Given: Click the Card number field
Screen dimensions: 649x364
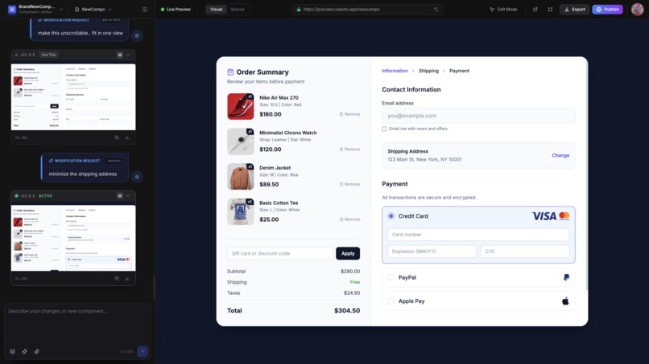Looking at the screenshot, I should click(478, 235).
